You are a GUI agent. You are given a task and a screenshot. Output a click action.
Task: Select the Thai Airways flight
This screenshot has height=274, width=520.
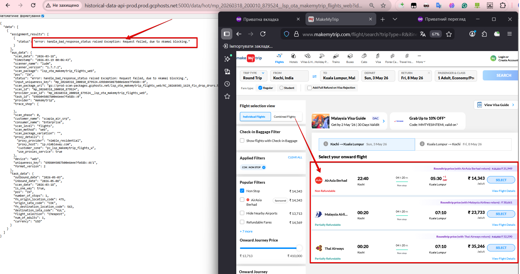tap(501, 248)
